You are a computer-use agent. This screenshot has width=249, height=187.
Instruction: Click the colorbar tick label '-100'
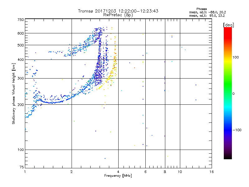coord(237,130)
